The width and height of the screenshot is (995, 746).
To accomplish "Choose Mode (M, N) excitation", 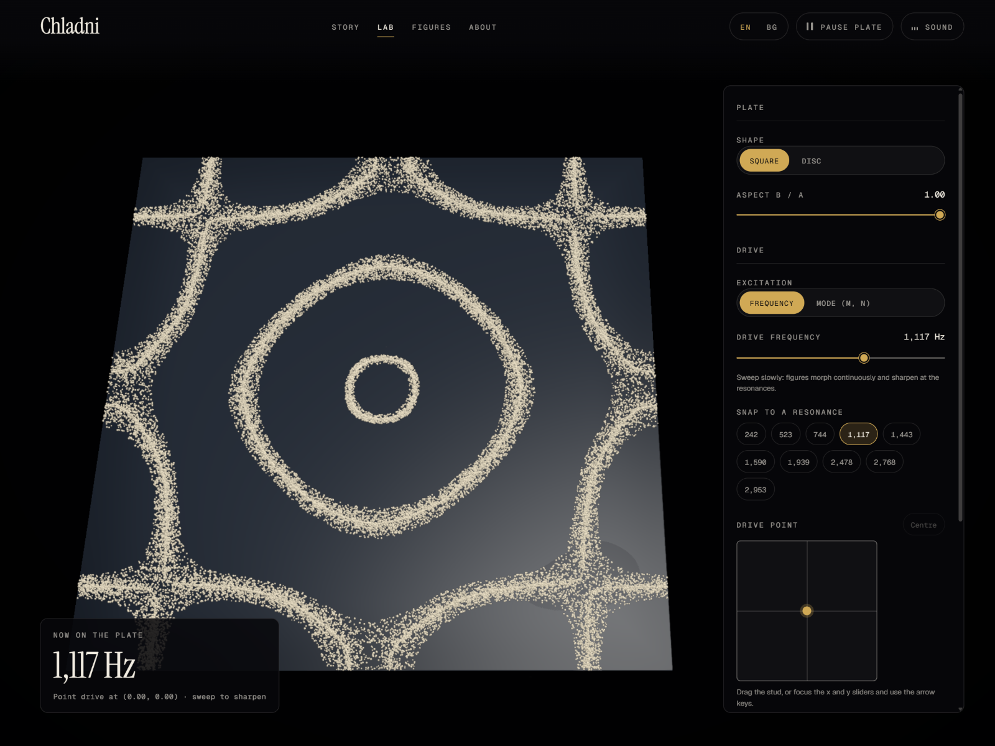I will [x=843, y=303].
